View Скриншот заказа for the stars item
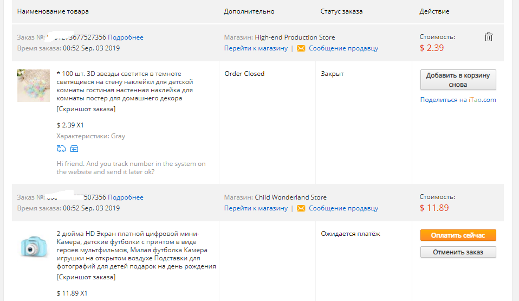519x301 pixels. [x=86, y=109]
